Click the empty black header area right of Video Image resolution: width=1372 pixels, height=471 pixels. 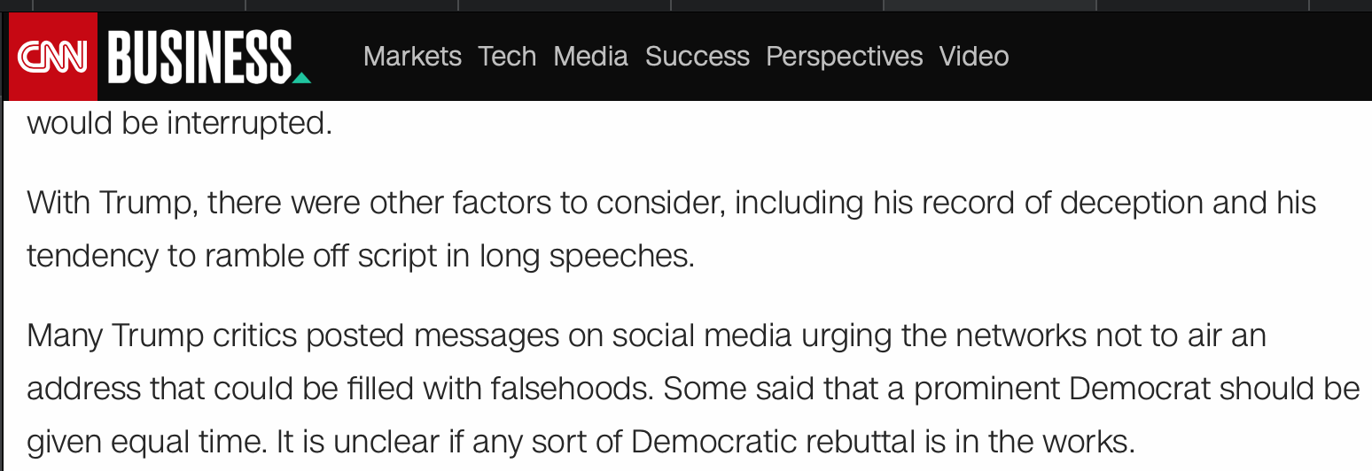1188,57
